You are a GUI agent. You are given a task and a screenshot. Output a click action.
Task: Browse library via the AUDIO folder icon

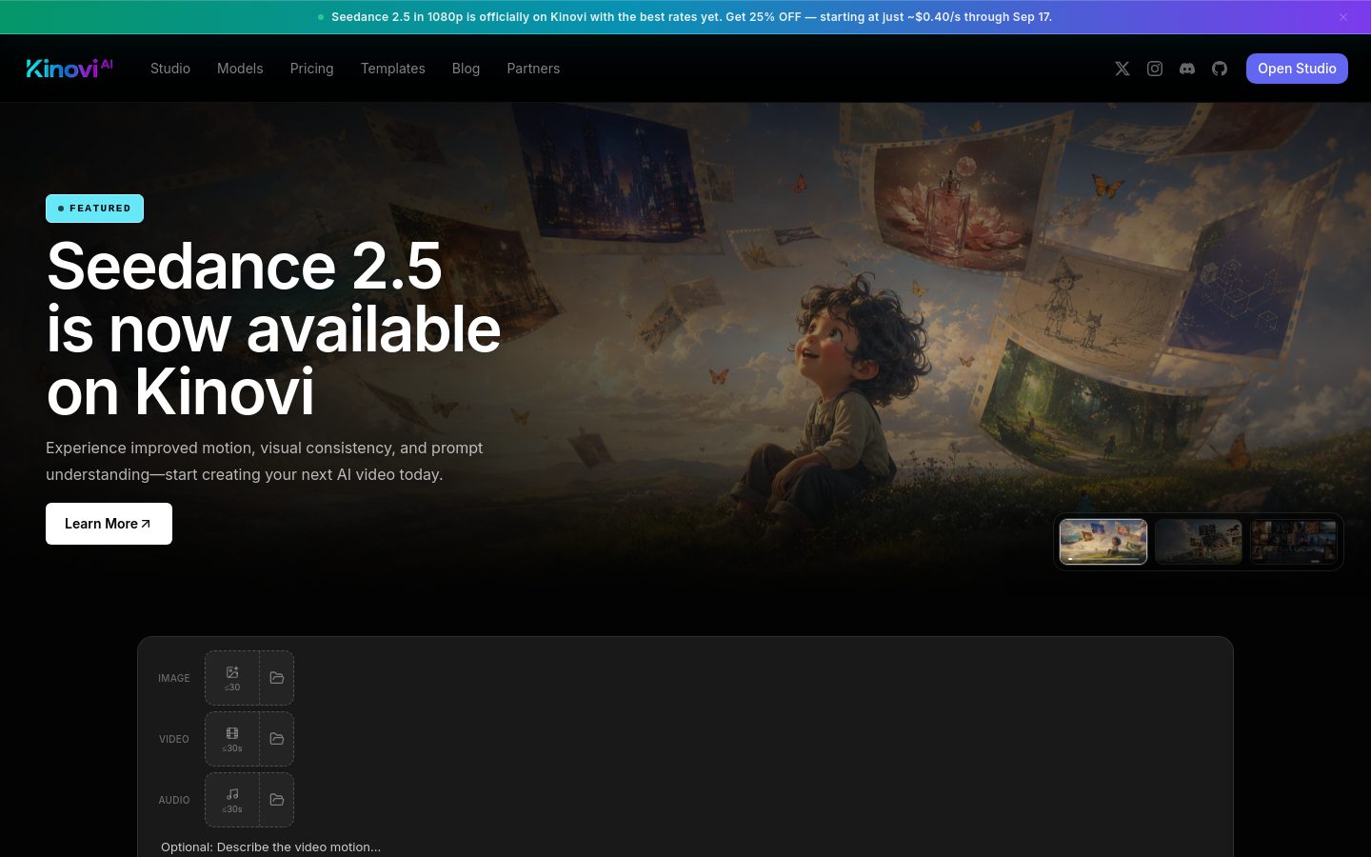(x=277, y=800)
